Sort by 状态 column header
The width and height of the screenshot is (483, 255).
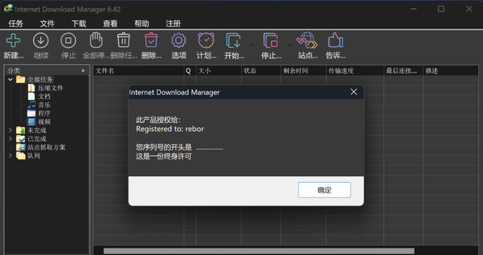[x=261, y=71]
